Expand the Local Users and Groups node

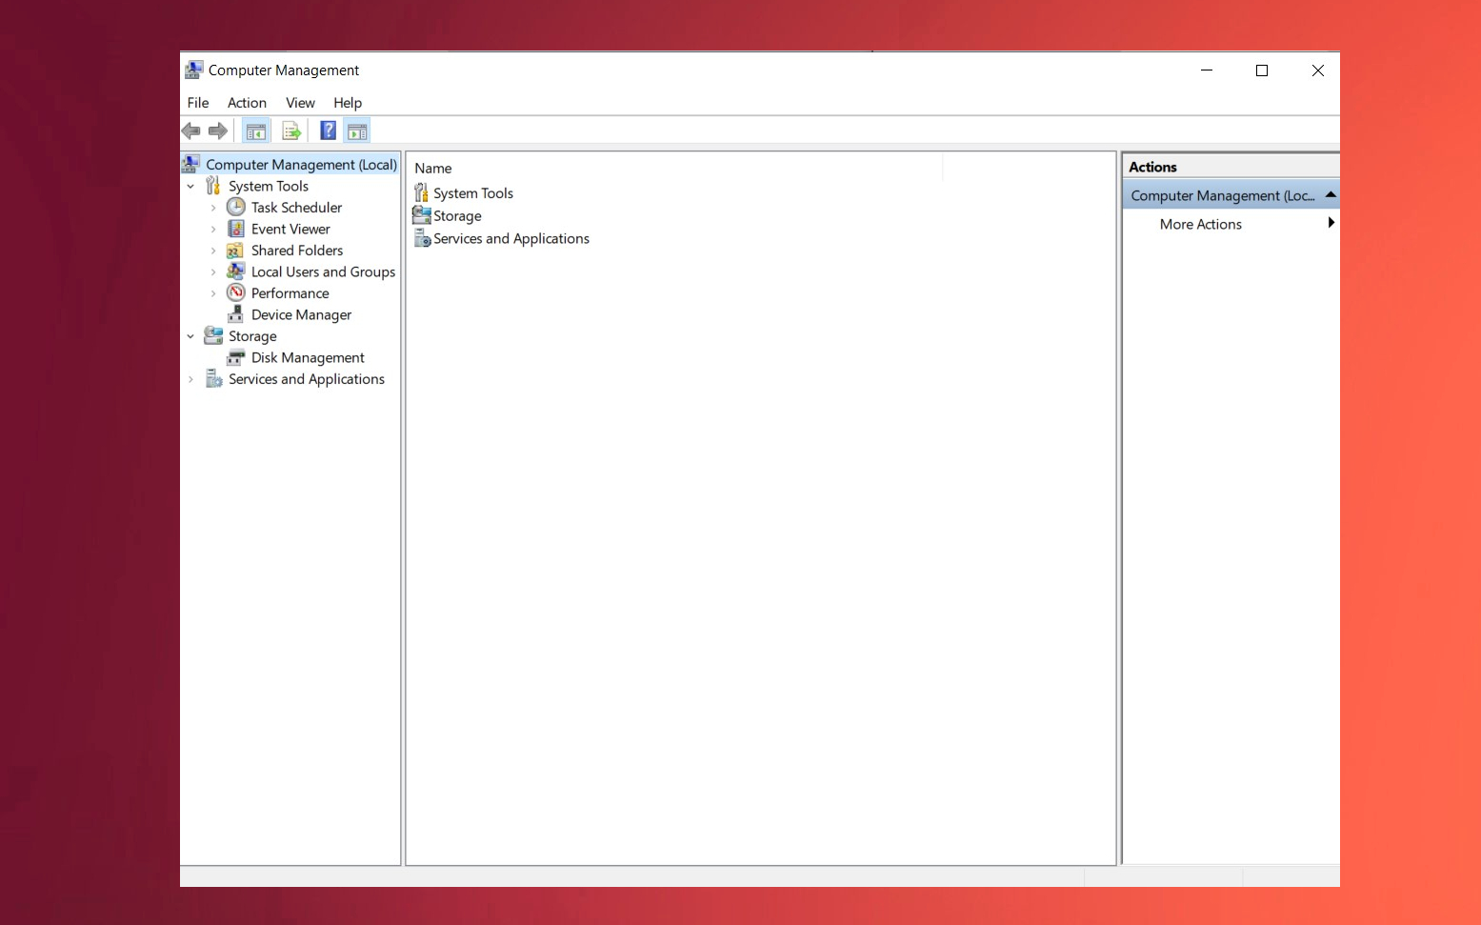point(213,272)
